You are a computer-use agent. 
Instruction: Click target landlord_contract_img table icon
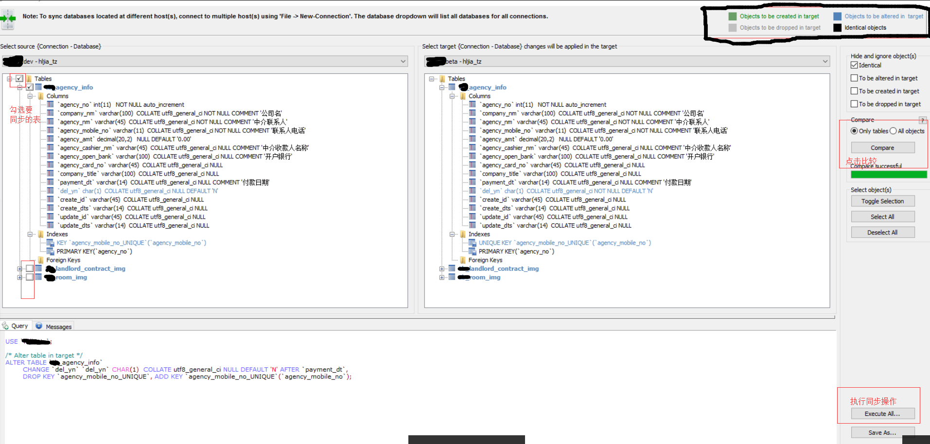[452, 268]
